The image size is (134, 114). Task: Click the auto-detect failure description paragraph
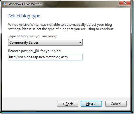point(61,27)
